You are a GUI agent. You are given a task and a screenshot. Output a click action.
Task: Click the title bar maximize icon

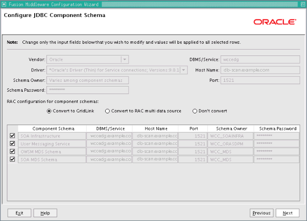coord(303,4)
